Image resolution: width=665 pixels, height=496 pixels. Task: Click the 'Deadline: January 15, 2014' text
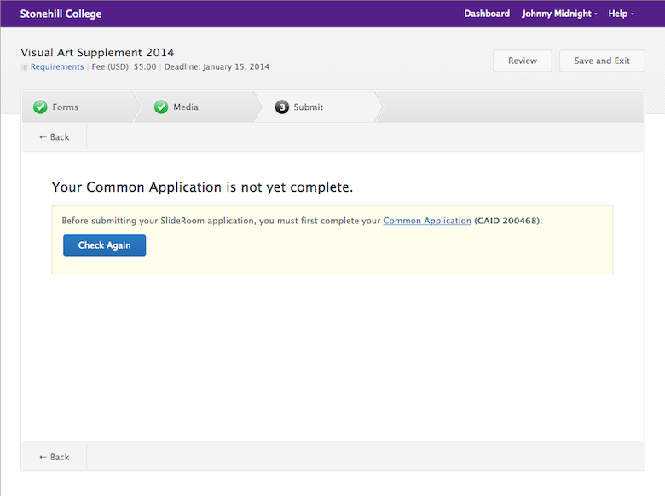pyautogui.click(x=217, y=67)
